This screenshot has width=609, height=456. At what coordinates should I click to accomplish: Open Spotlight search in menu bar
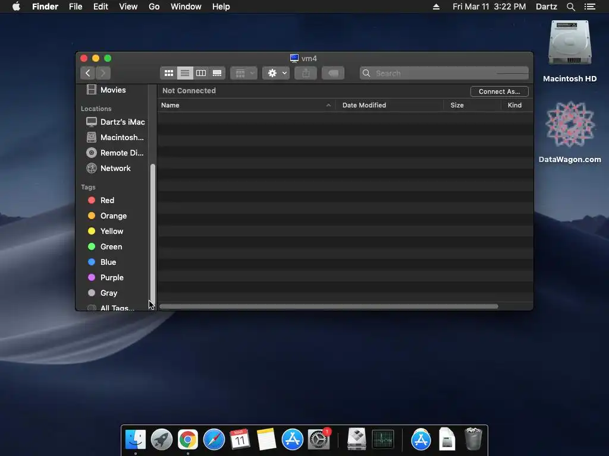570,7
